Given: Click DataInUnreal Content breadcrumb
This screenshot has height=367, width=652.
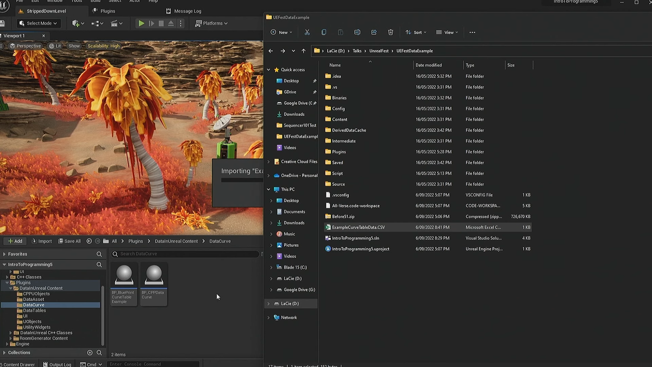Looking at the screenshot, I should (177, 241).
